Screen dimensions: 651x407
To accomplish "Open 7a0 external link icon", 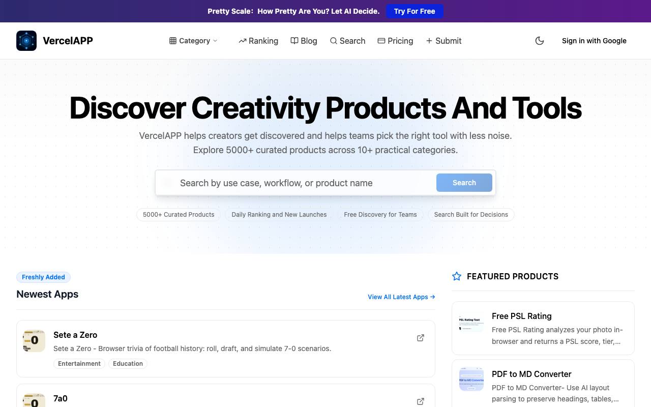I will [x=421, y=401].
